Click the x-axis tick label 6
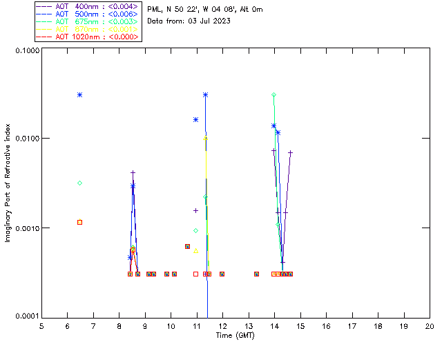The width and height of the screenshot is (442, 353). [68, 326]
